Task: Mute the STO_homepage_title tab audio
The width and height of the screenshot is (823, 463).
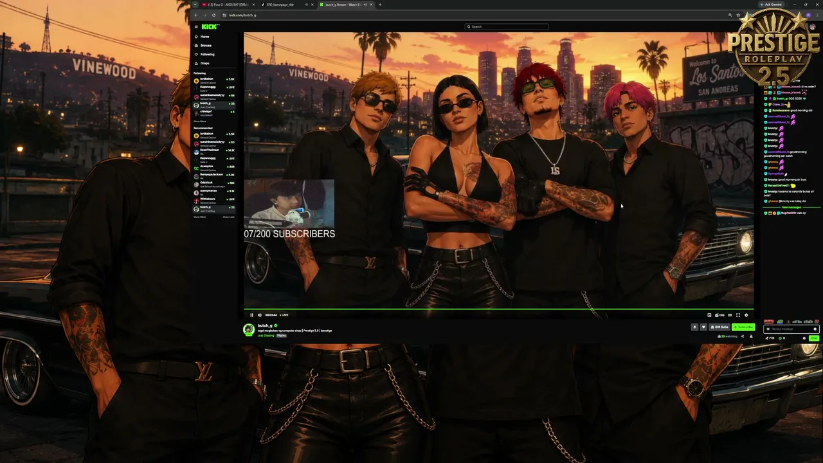Action: 306,5
